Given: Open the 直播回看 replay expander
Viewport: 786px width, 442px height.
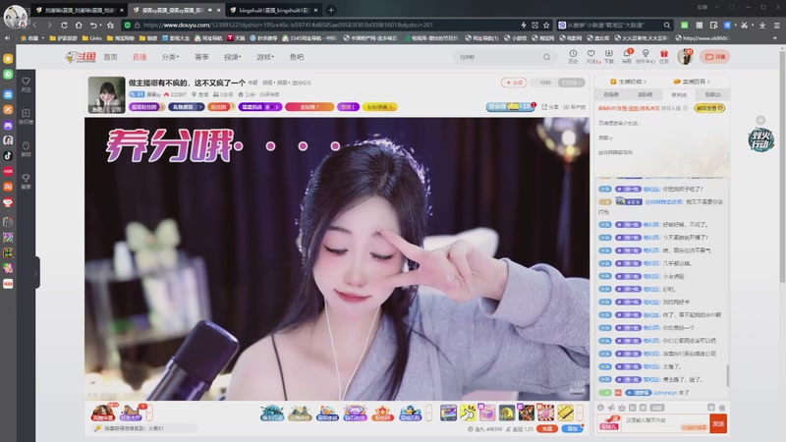Looking at the screenshot, I should 692,82.
